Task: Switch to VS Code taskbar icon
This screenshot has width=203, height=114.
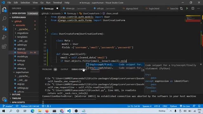Action: point(69,111)
